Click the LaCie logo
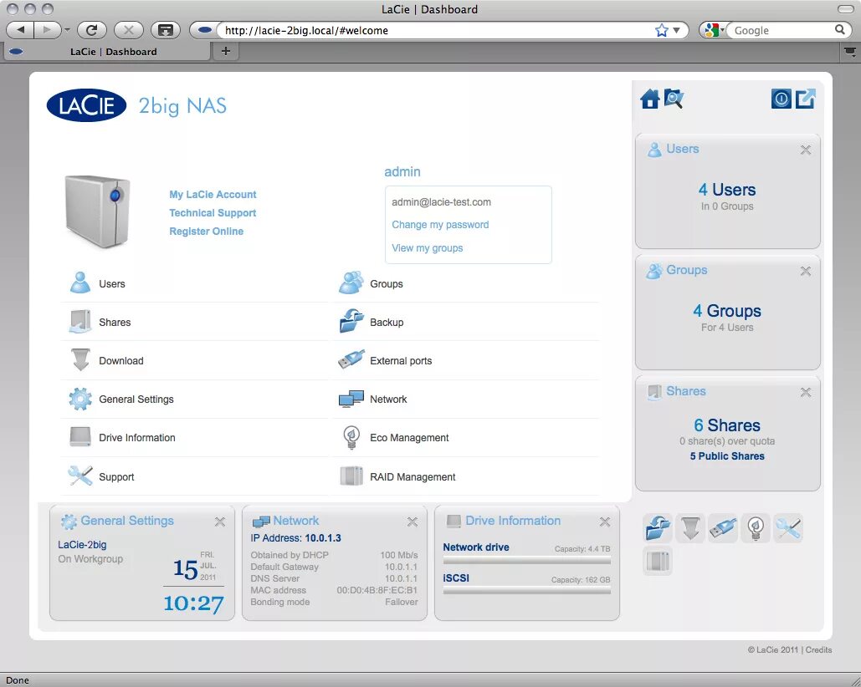Viewport: 861px width, 687px height. pyautogui.click(x=87, y=104)
